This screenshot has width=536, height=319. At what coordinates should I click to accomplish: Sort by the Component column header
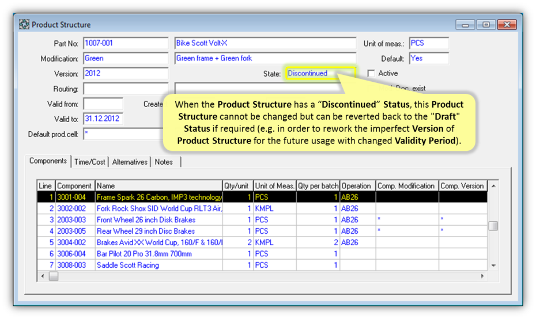click(x=75, y=186)
